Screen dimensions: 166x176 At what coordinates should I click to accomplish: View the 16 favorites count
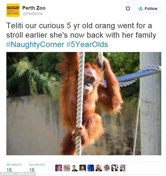[32, 170]
